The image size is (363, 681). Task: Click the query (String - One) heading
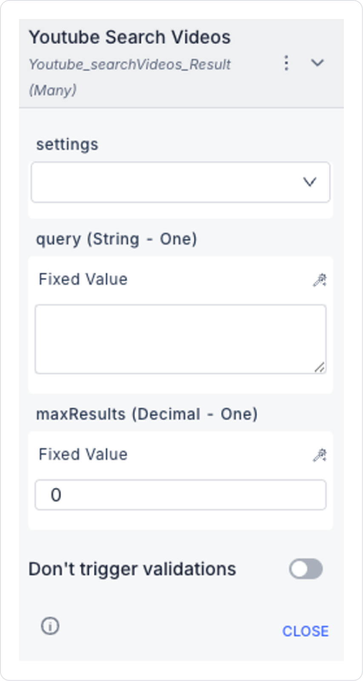(116, 239)
